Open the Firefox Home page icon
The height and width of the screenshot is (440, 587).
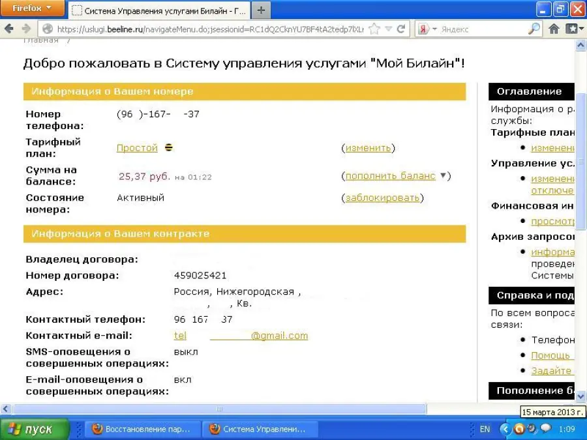(x=554, y=29)
